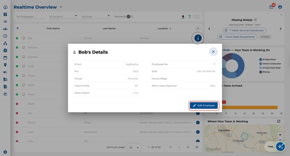Screen dimensions: 290x156
Task: Click the 7 / 52 attendance counter
Action: tap(193, 17)
